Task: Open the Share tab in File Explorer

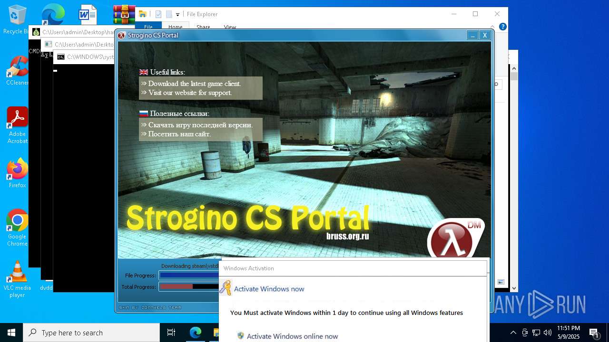Action: tap(203, 27)
